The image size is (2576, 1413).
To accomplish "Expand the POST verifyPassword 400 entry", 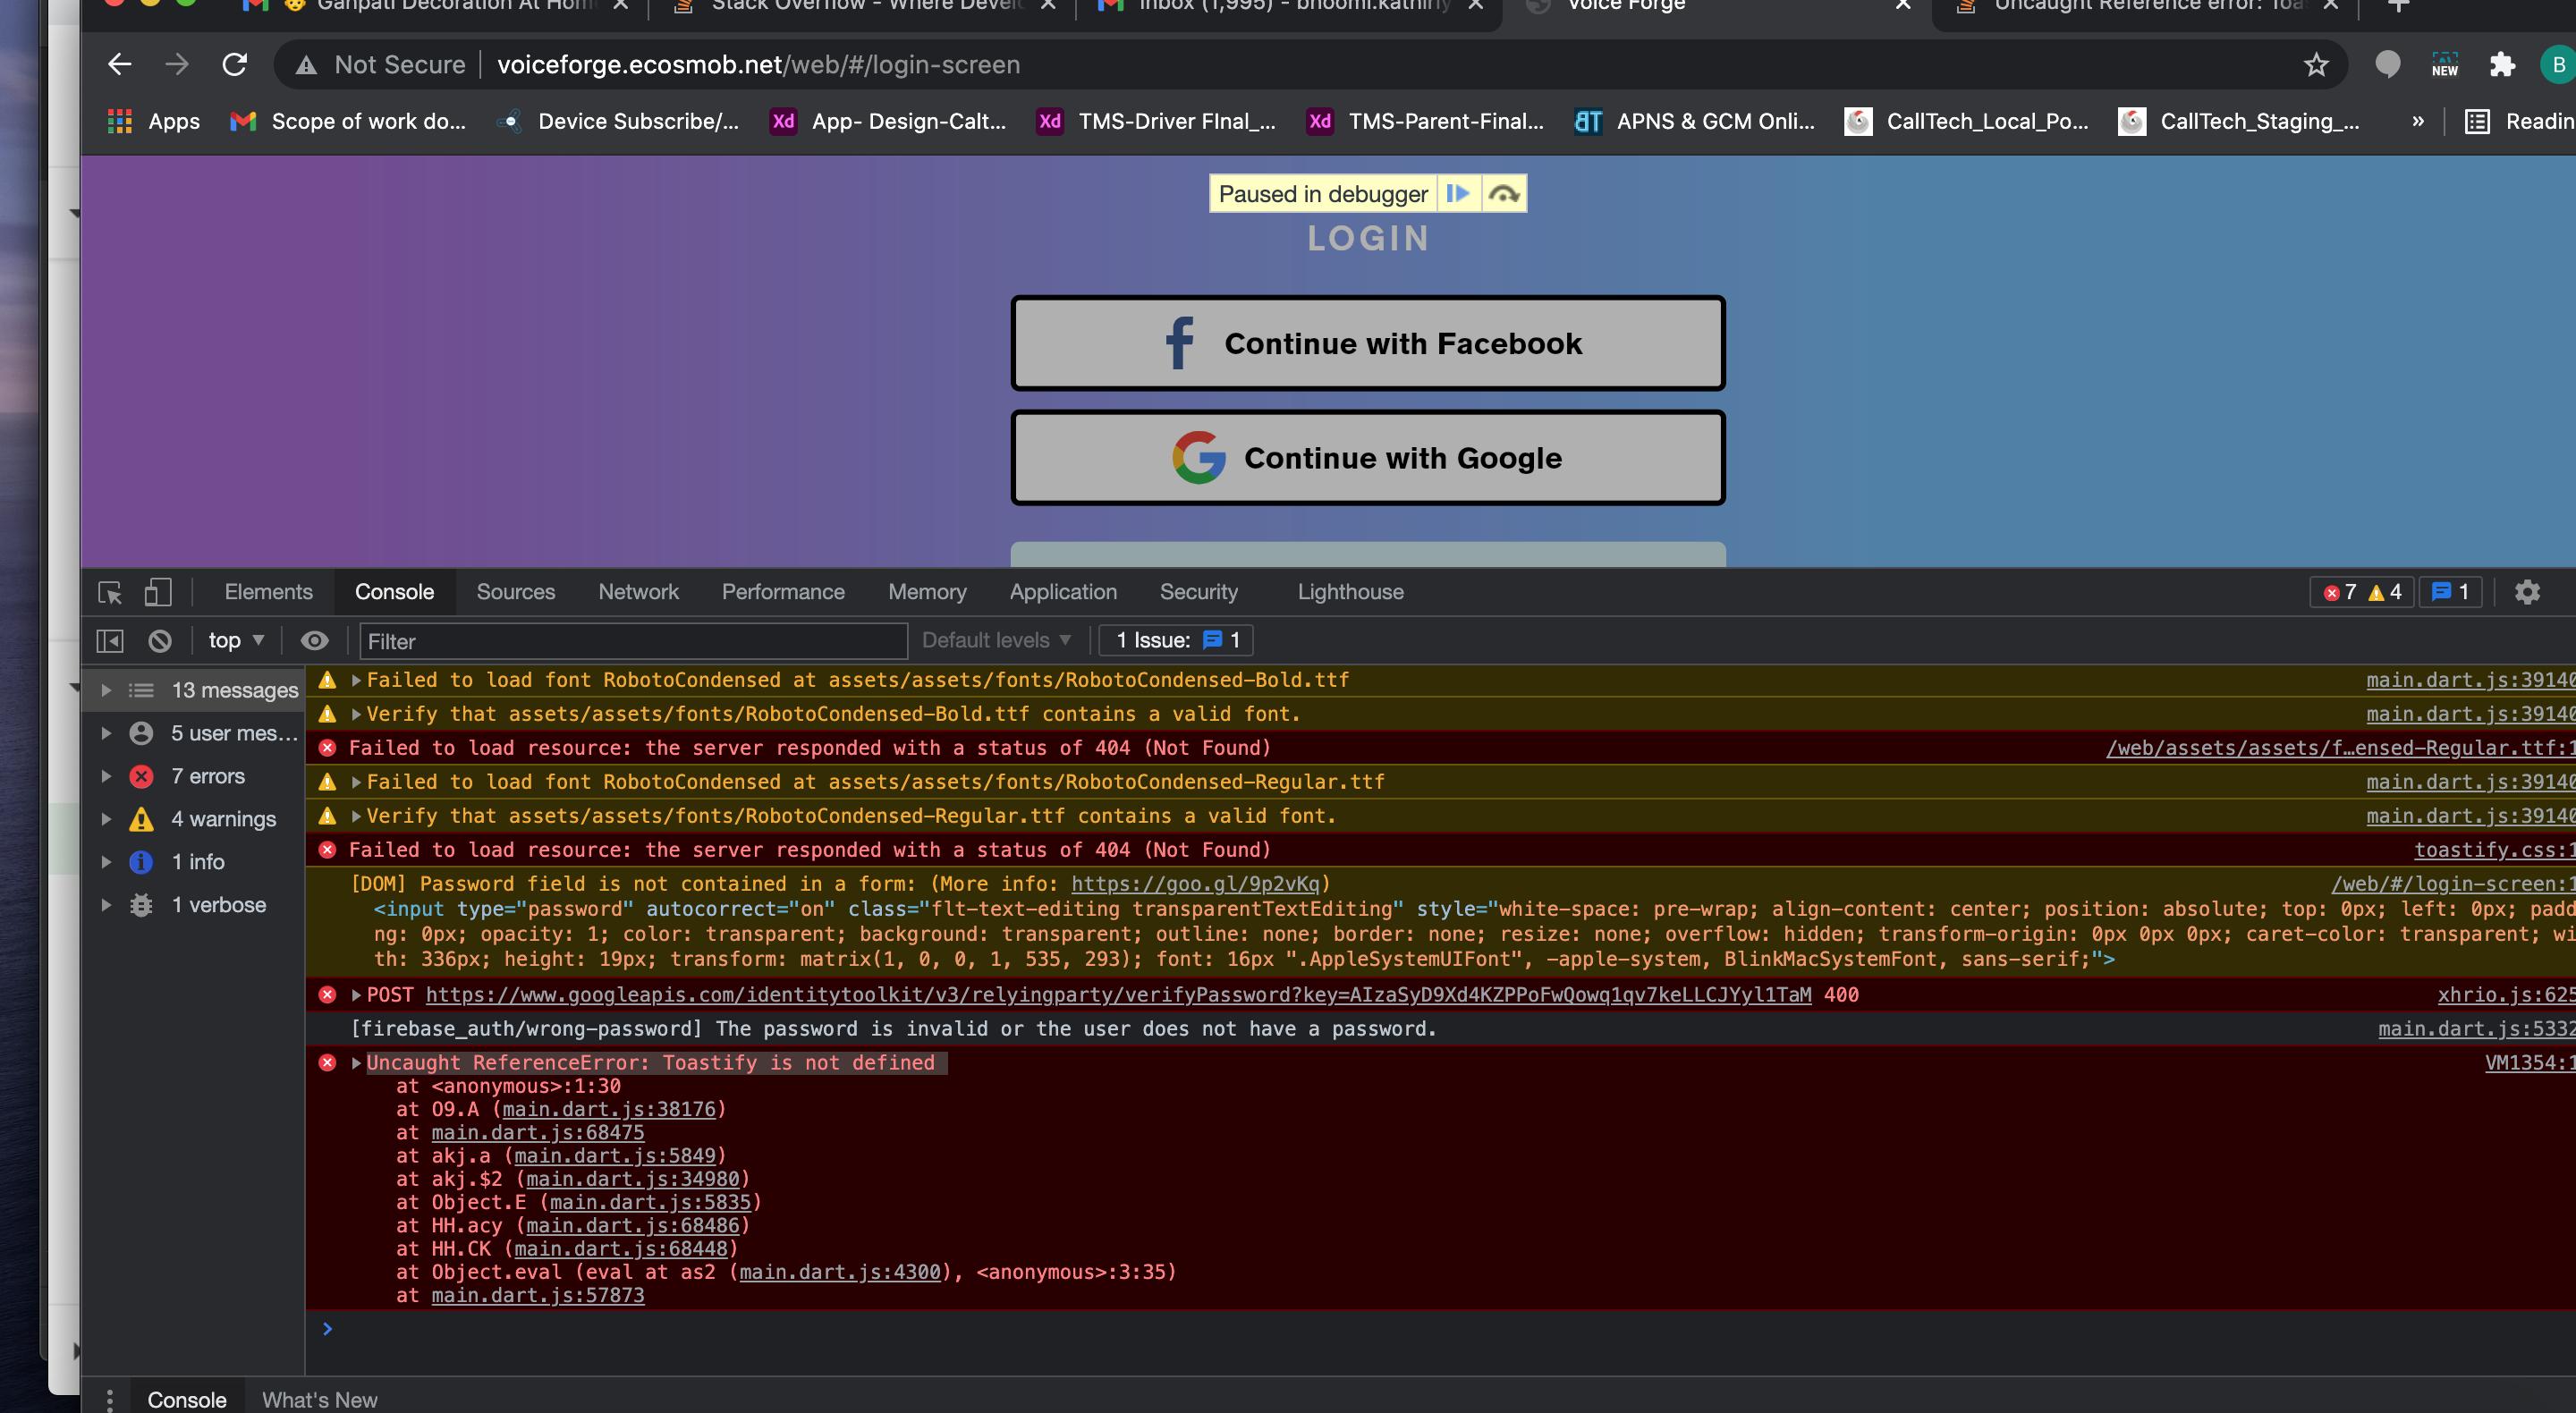I will [x=356, y=995].
